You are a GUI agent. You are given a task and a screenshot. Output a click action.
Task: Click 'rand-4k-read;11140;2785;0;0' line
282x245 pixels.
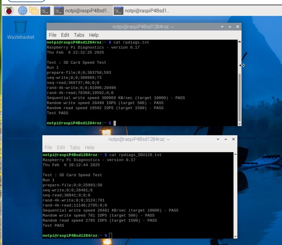tap(75, 205)
